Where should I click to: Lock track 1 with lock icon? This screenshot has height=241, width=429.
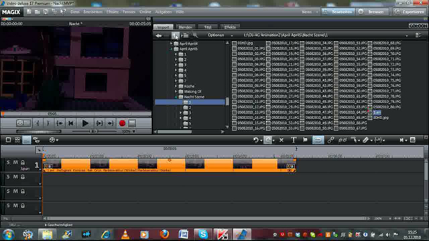[23, 163]
